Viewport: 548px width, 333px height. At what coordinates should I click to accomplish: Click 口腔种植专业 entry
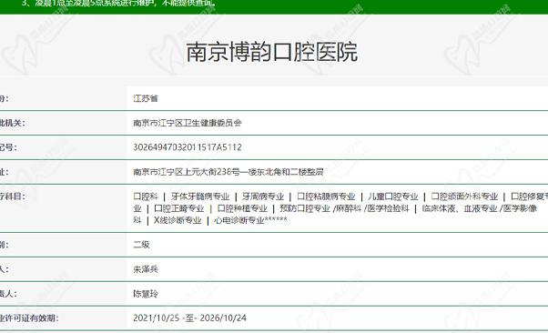(242, 208)
